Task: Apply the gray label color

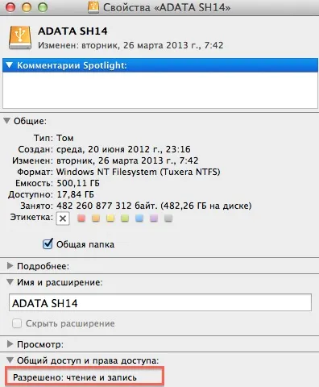Action: click(168, 218)
